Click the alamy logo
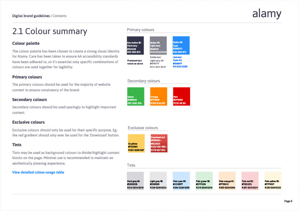The height and width of the screenshot is (211, 299). tap(267, 14)
